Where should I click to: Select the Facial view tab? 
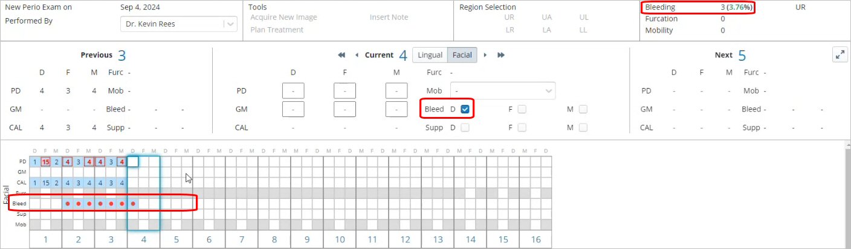coord(462,55)
